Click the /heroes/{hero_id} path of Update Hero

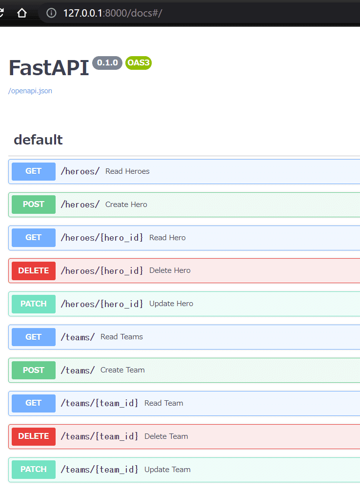point(102,304)
